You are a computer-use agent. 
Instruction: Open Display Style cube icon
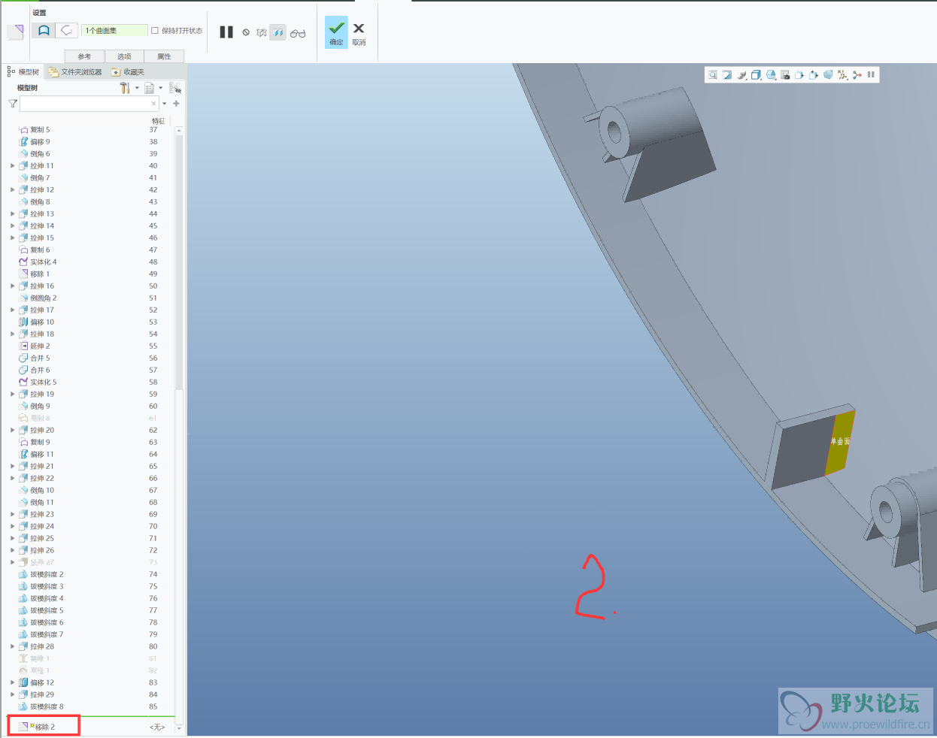757,75
